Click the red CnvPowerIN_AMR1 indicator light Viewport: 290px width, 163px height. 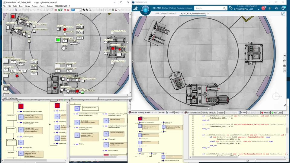[x=65, y=29]
